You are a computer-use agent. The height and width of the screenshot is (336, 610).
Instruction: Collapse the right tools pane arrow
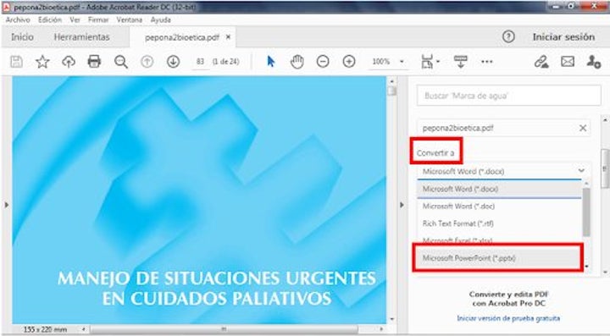(402, 205)
